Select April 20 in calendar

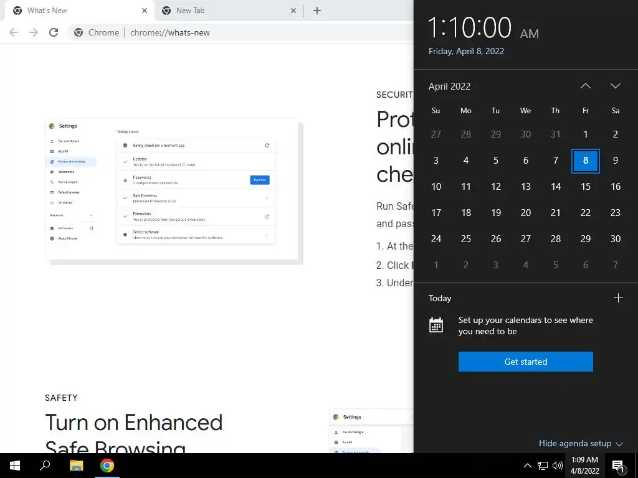pyautogui.click(x=526, y=213)
